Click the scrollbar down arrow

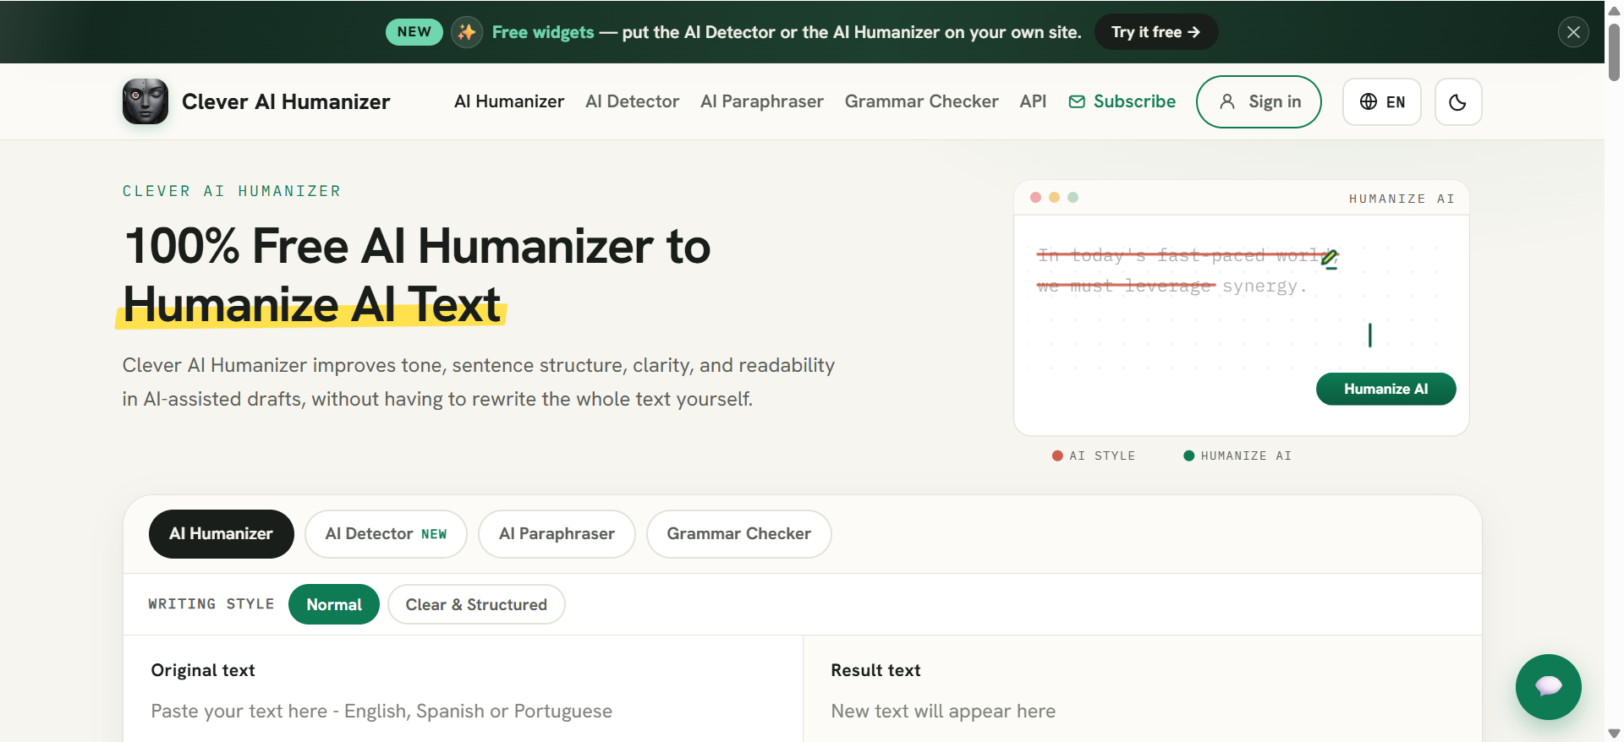pos(1614,733)
